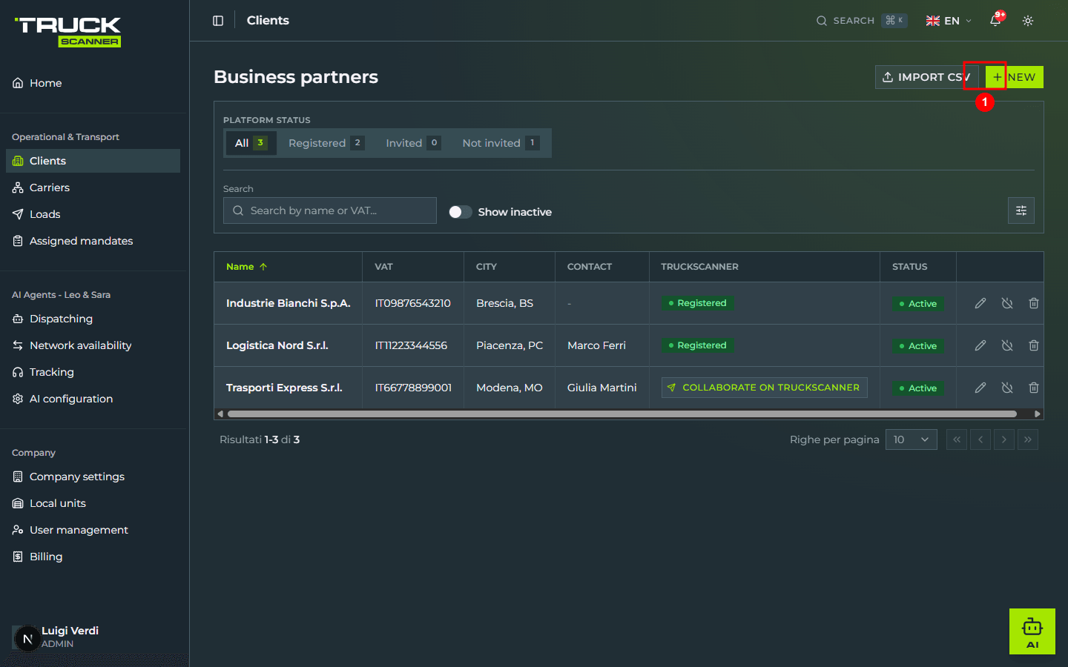This screenshot has height=667, width=1068.
Task: Open Dispatching in sidebar
Action: (x=93, y=319)
